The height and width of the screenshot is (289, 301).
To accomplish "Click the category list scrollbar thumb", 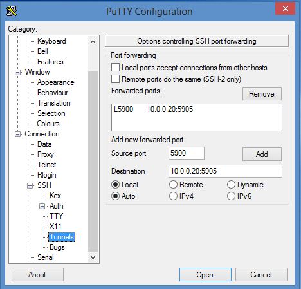I will pos(93,162).
